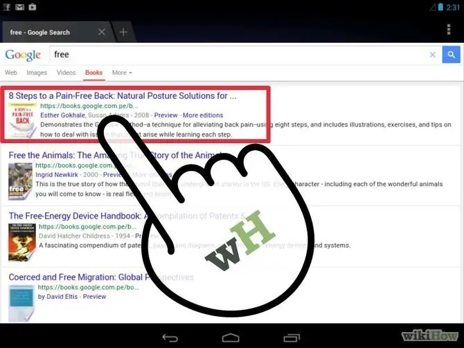Open '8 Steps to a Pain-Free Back' result
Image resolution: width=464 pixels, height=348 pixels.
(x=123, y=95)
